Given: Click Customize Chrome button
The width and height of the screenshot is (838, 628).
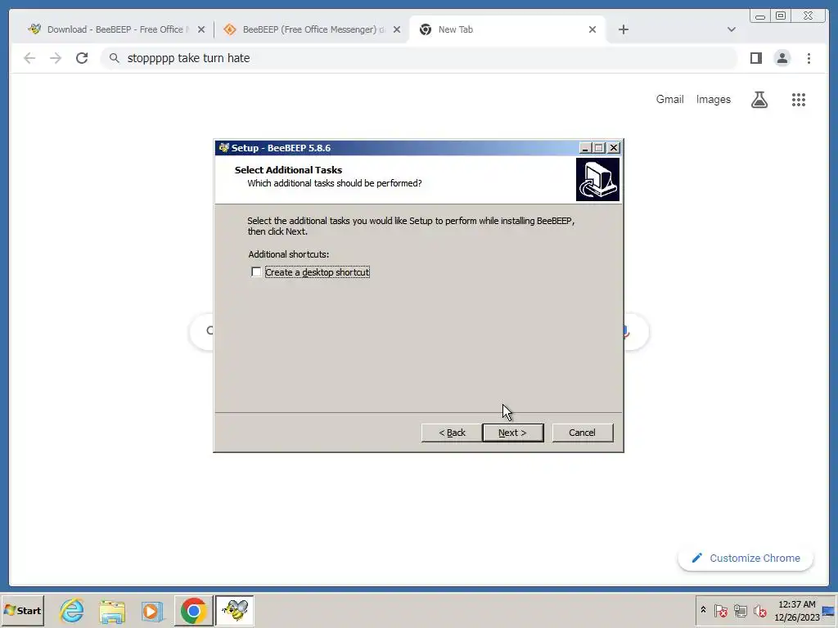Looking at the screenshot, I should 746,558.
